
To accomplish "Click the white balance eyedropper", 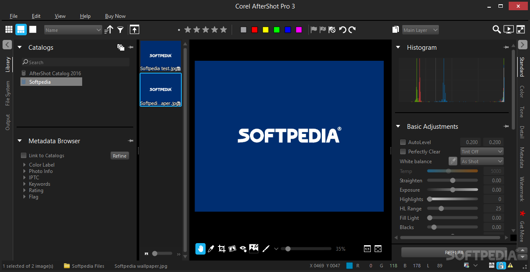I will coord(453,161).
